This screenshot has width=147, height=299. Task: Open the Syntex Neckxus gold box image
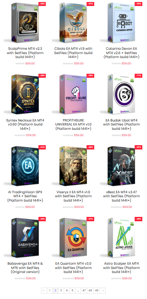click(x=25, y=94)
